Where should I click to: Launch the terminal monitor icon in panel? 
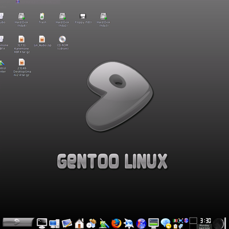[x=42, y=223]
